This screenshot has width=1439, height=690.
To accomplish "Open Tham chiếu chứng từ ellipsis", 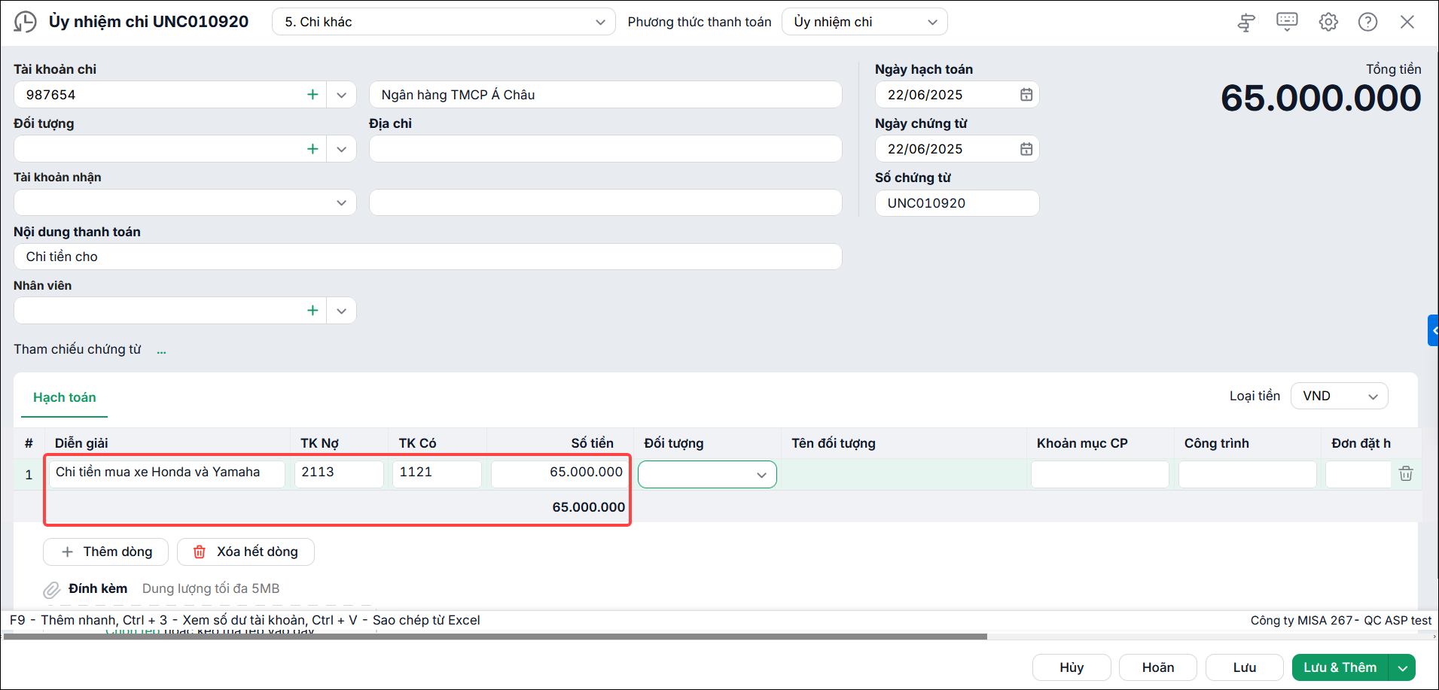I will (x=161, y=351).
